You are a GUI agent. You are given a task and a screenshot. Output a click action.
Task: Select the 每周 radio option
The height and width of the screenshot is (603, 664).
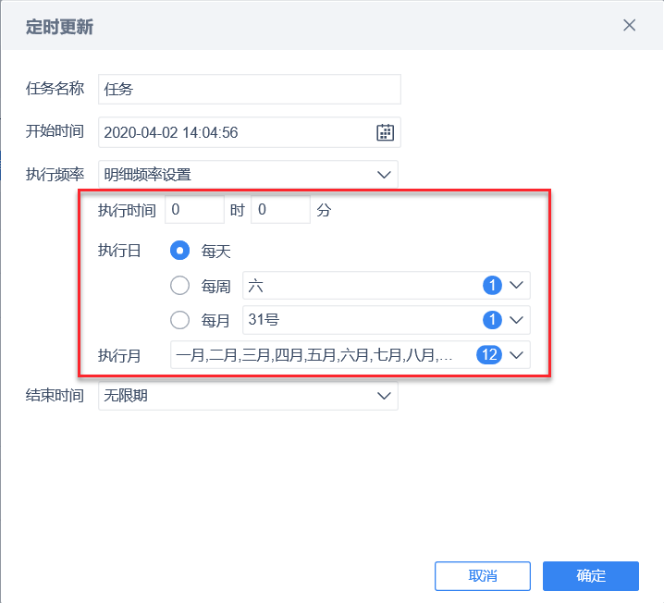[x=181, y=286]
